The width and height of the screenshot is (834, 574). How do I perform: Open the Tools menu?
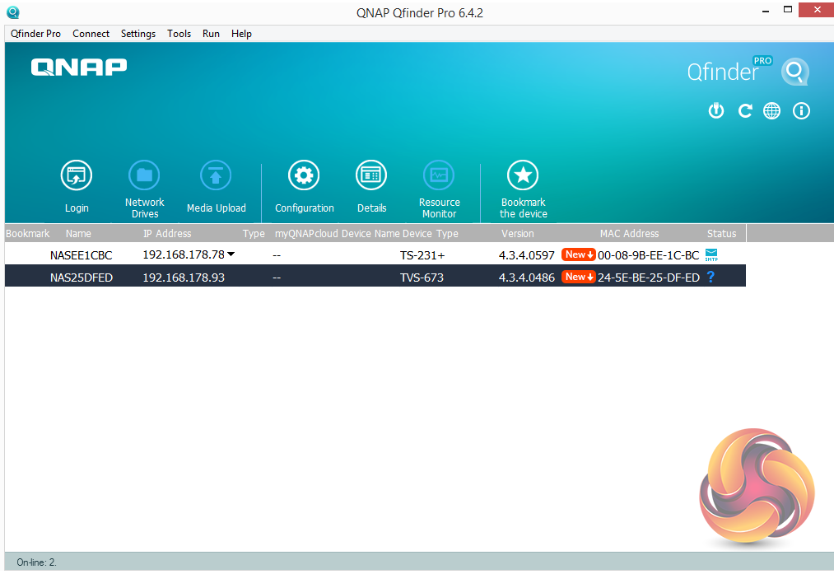(179, 34)
